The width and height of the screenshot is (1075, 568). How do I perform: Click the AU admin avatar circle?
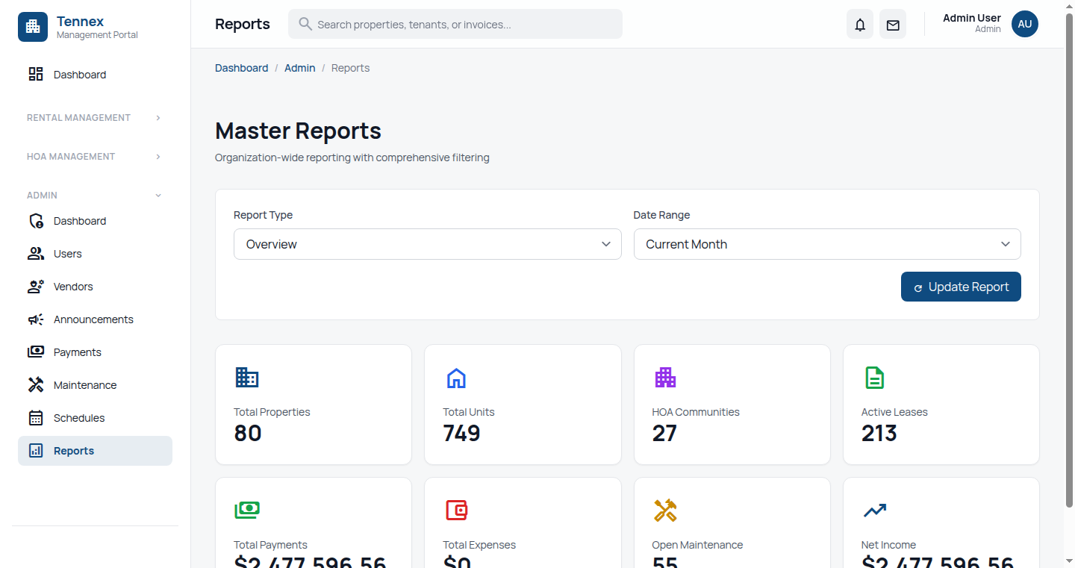(1024, 24)
